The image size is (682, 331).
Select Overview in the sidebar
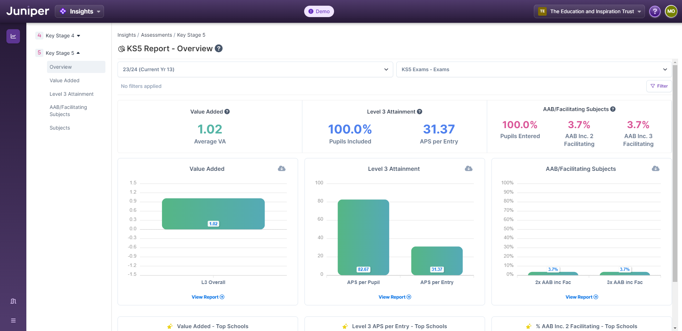point(76,67)
